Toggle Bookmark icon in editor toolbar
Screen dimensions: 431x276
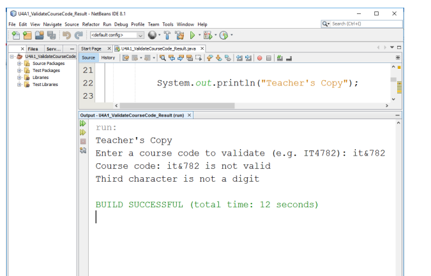(228, 58)
